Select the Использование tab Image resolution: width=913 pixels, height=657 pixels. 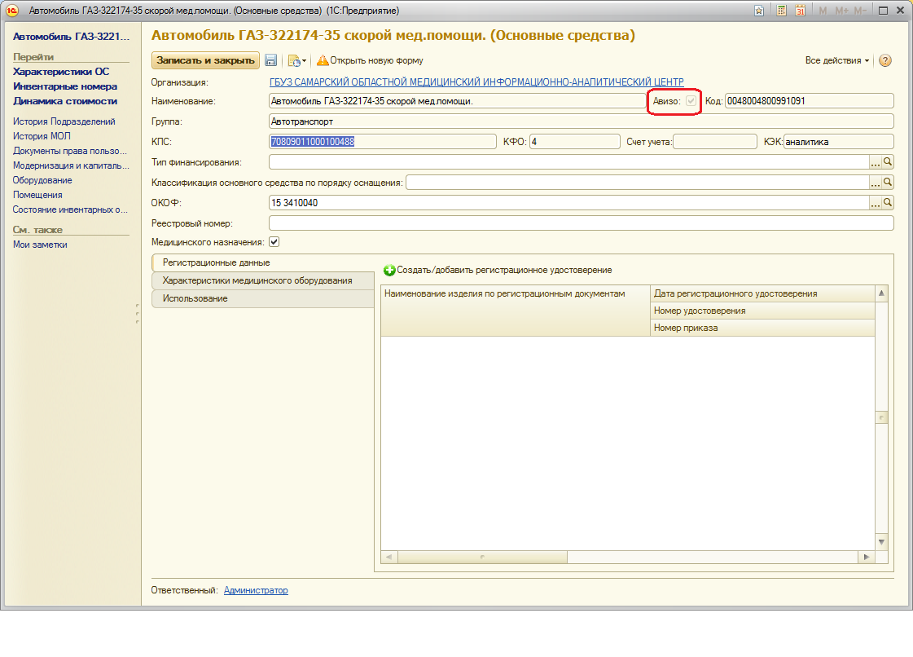click(x=195, y=298)
